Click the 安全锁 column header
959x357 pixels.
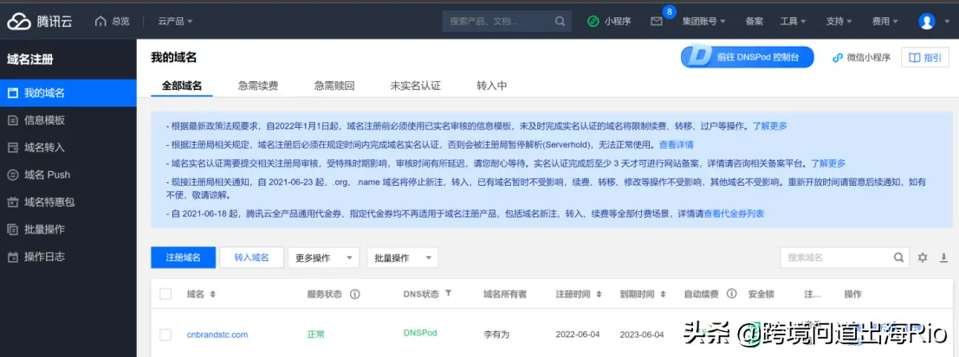click(761, 294)
